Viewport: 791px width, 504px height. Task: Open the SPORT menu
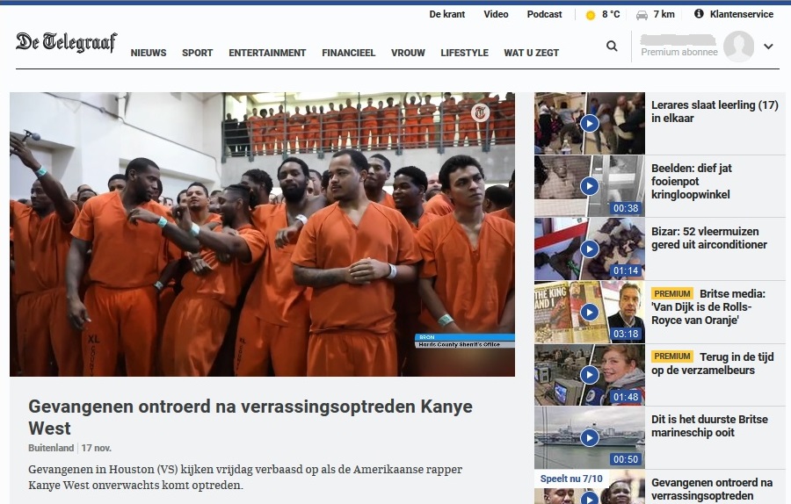click(x=197, y=53)
